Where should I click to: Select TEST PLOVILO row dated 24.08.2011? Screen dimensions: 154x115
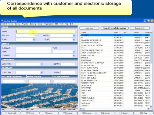[115, 100]
